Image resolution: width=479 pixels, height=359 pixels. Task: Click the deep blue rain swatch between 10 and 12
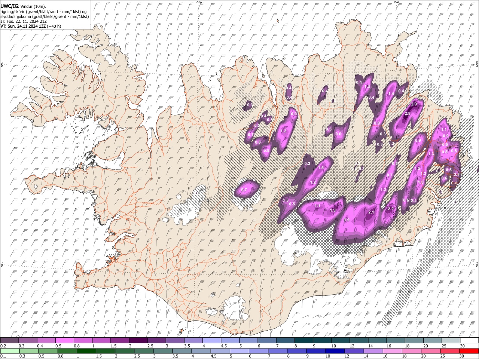tap(335, 351)
